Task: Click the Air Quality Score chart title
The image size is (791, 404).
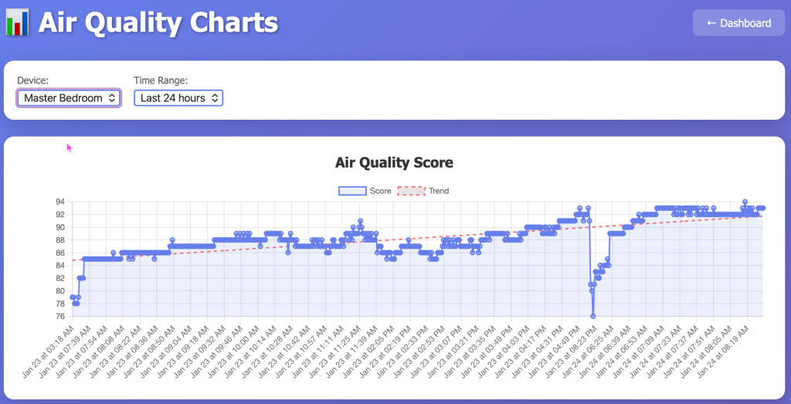Action: (394, 162)
